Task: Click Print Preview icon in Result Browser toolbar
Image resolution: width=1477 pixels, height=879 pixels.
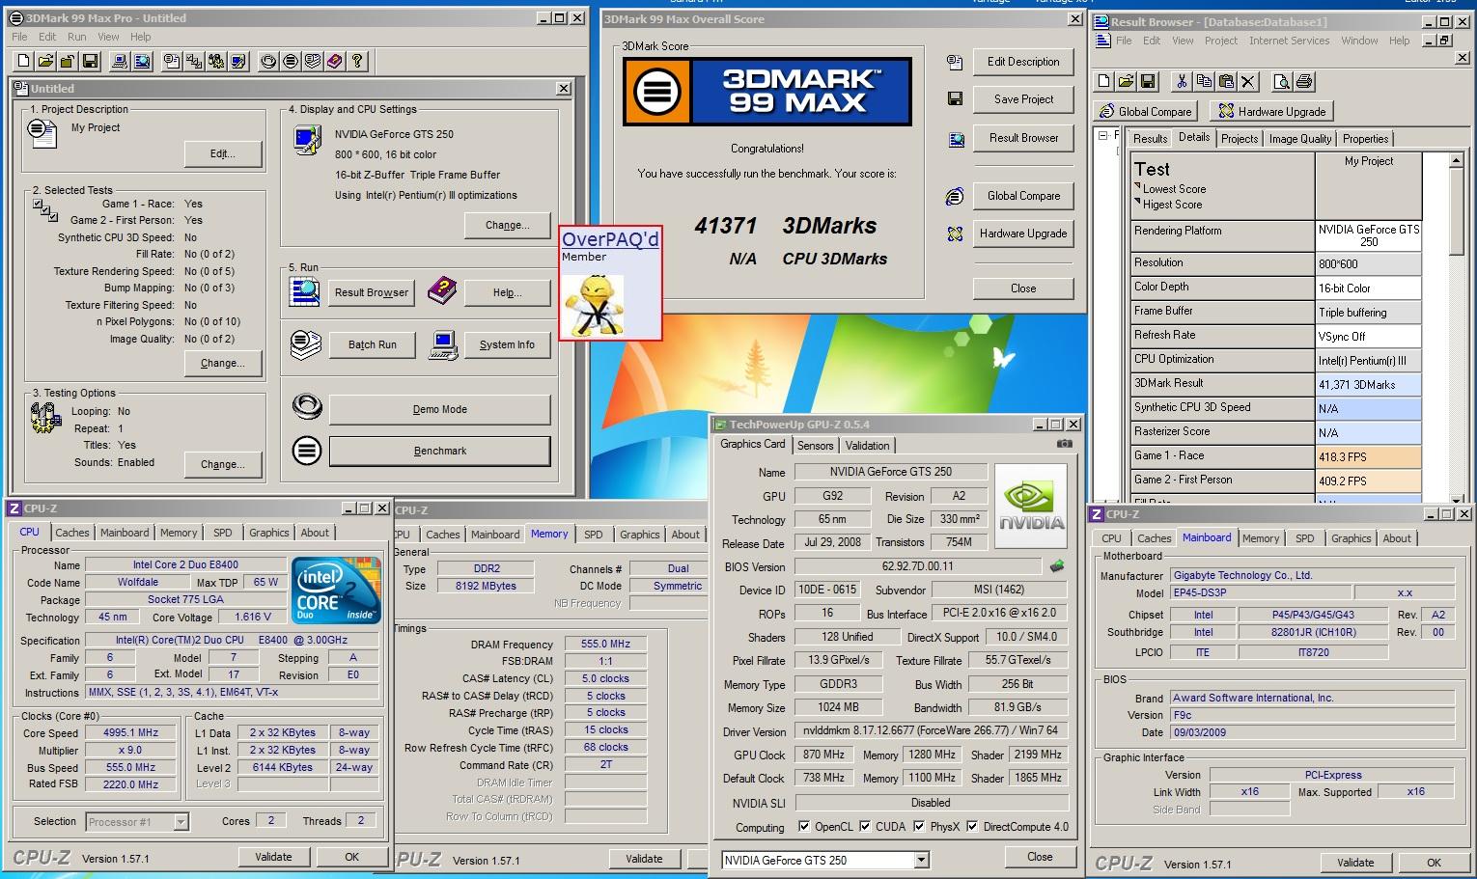Action: tap(1281, 82)
